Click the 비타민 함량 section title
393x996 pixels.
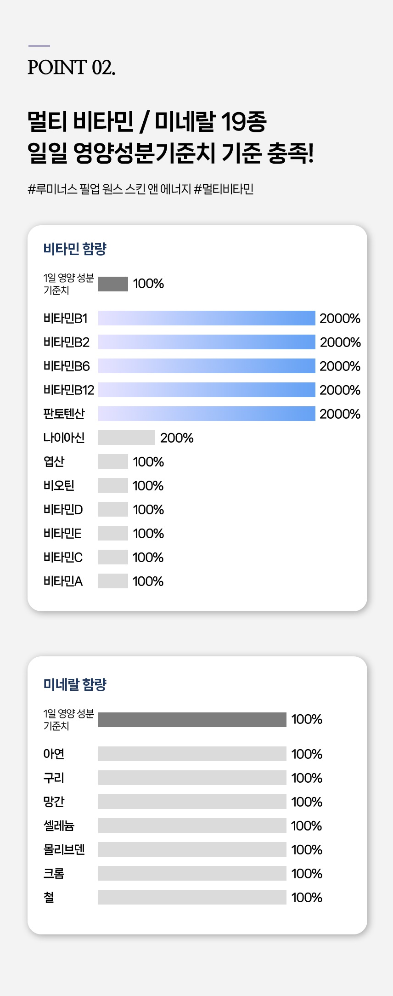pyautogui.click(x=75, y=249)
